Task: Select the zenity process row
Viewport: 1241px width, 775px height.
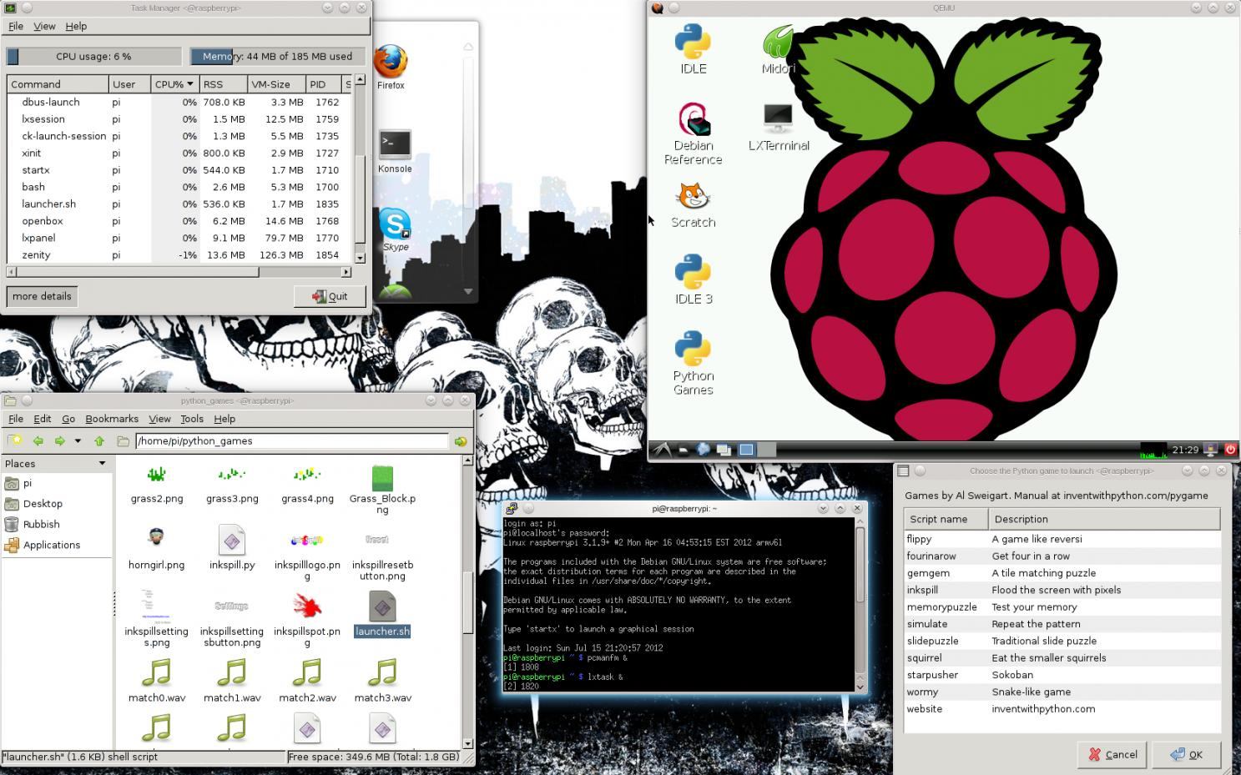Action: [179, 255]
